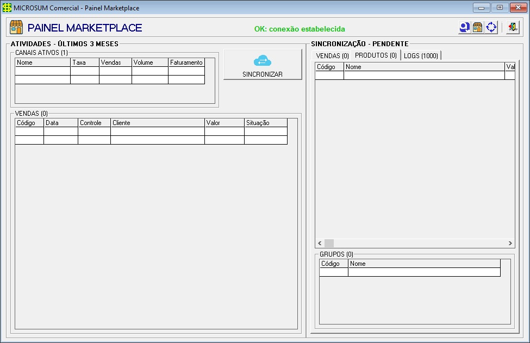The height and width of the screenshot is (343, 530).
Task: Click the cloud icon on the SINCRONIZAR button
Action: (263, 61)
